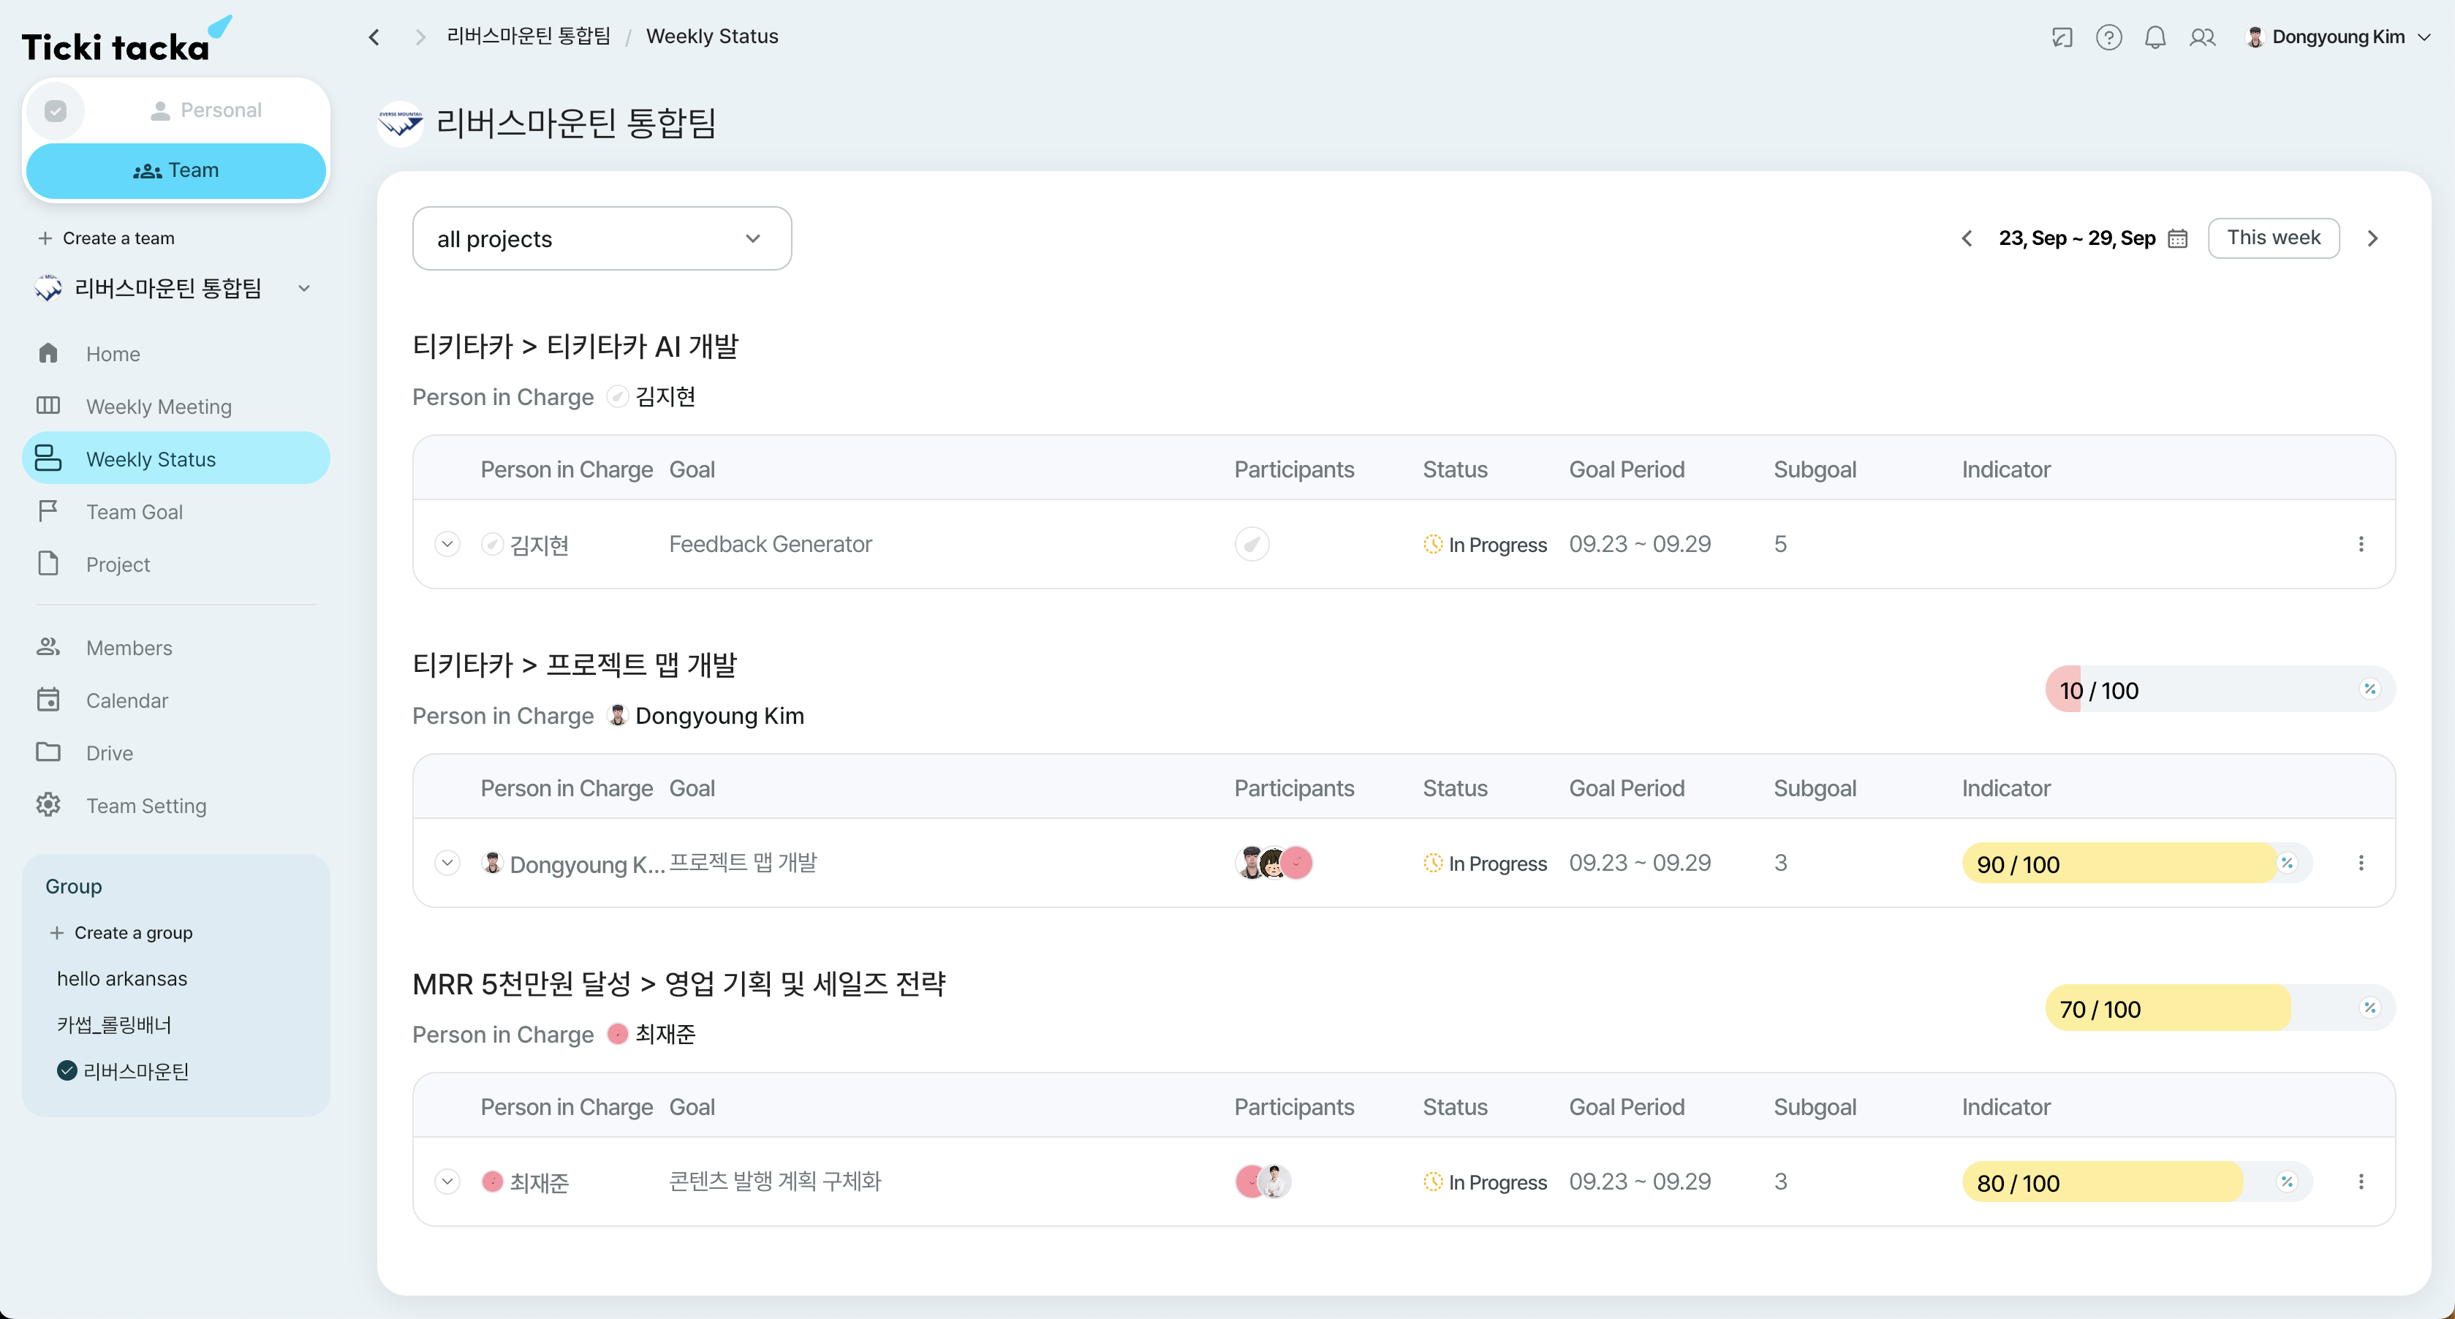The image size is (2455, 1319).
Task: Select Weekly Status in the sidebar
Action: click(176, 459)
